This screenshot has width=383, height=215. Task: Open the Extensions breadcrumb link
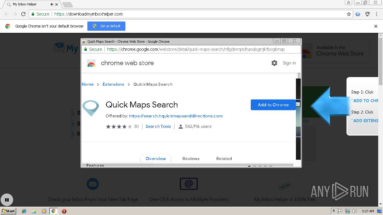[113, 84]
